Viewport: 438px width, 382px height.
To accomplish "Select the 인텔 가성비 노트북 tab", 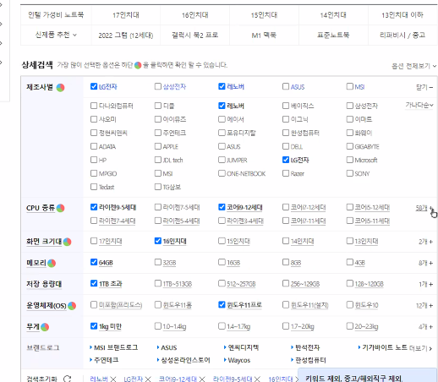I will tap(56, 15).
